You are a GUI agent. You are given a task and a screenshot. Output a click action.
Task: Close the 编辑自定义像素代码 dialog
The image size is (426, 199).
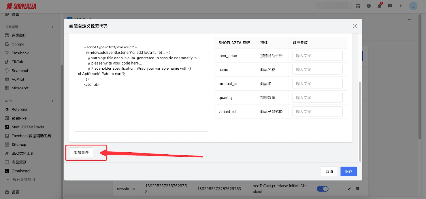click(x=354, y=26)
